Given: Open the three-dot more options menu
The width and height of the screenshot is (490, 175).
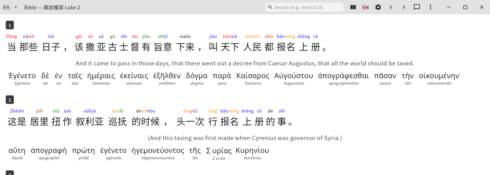Looking at the screenshot, I should click(430, 7).
